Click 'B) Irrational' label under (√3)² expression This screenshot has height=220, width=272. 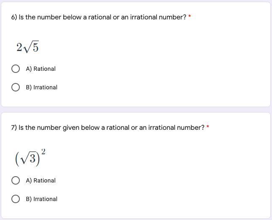[x=42, y=199]
